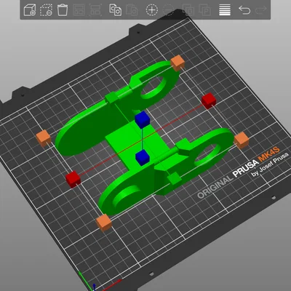
Task: Click the lower blue Z-axis scale handle
Action: click(x=142, y=157)
